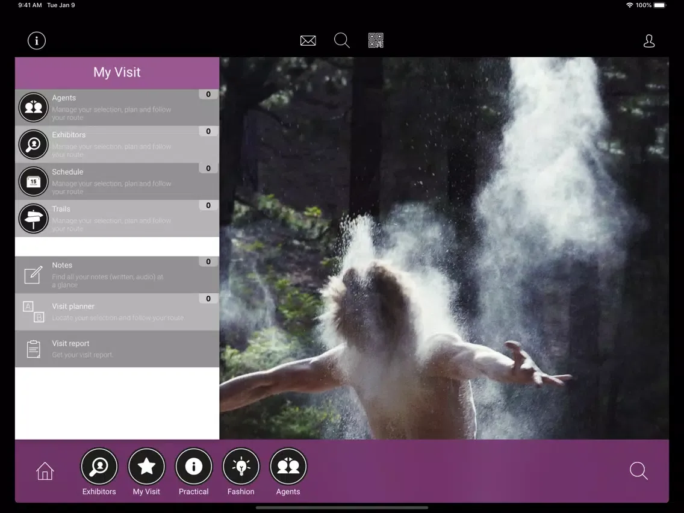Tap the battery indicator in status bar

[x=659, y=5]
